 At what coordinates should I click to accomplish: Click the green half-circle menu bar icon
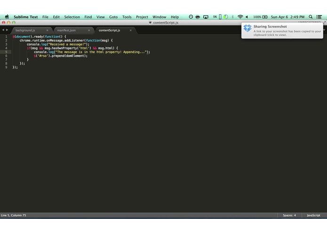click(226, 17)
